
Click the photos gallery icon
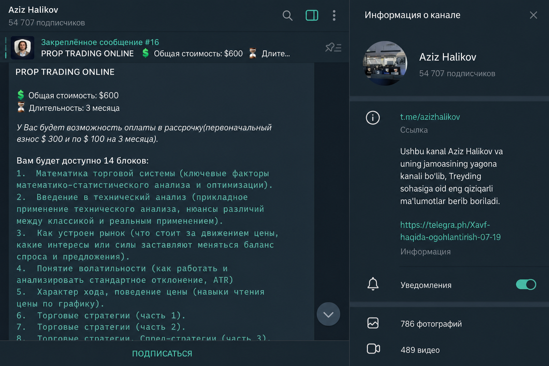coord(373,323)
